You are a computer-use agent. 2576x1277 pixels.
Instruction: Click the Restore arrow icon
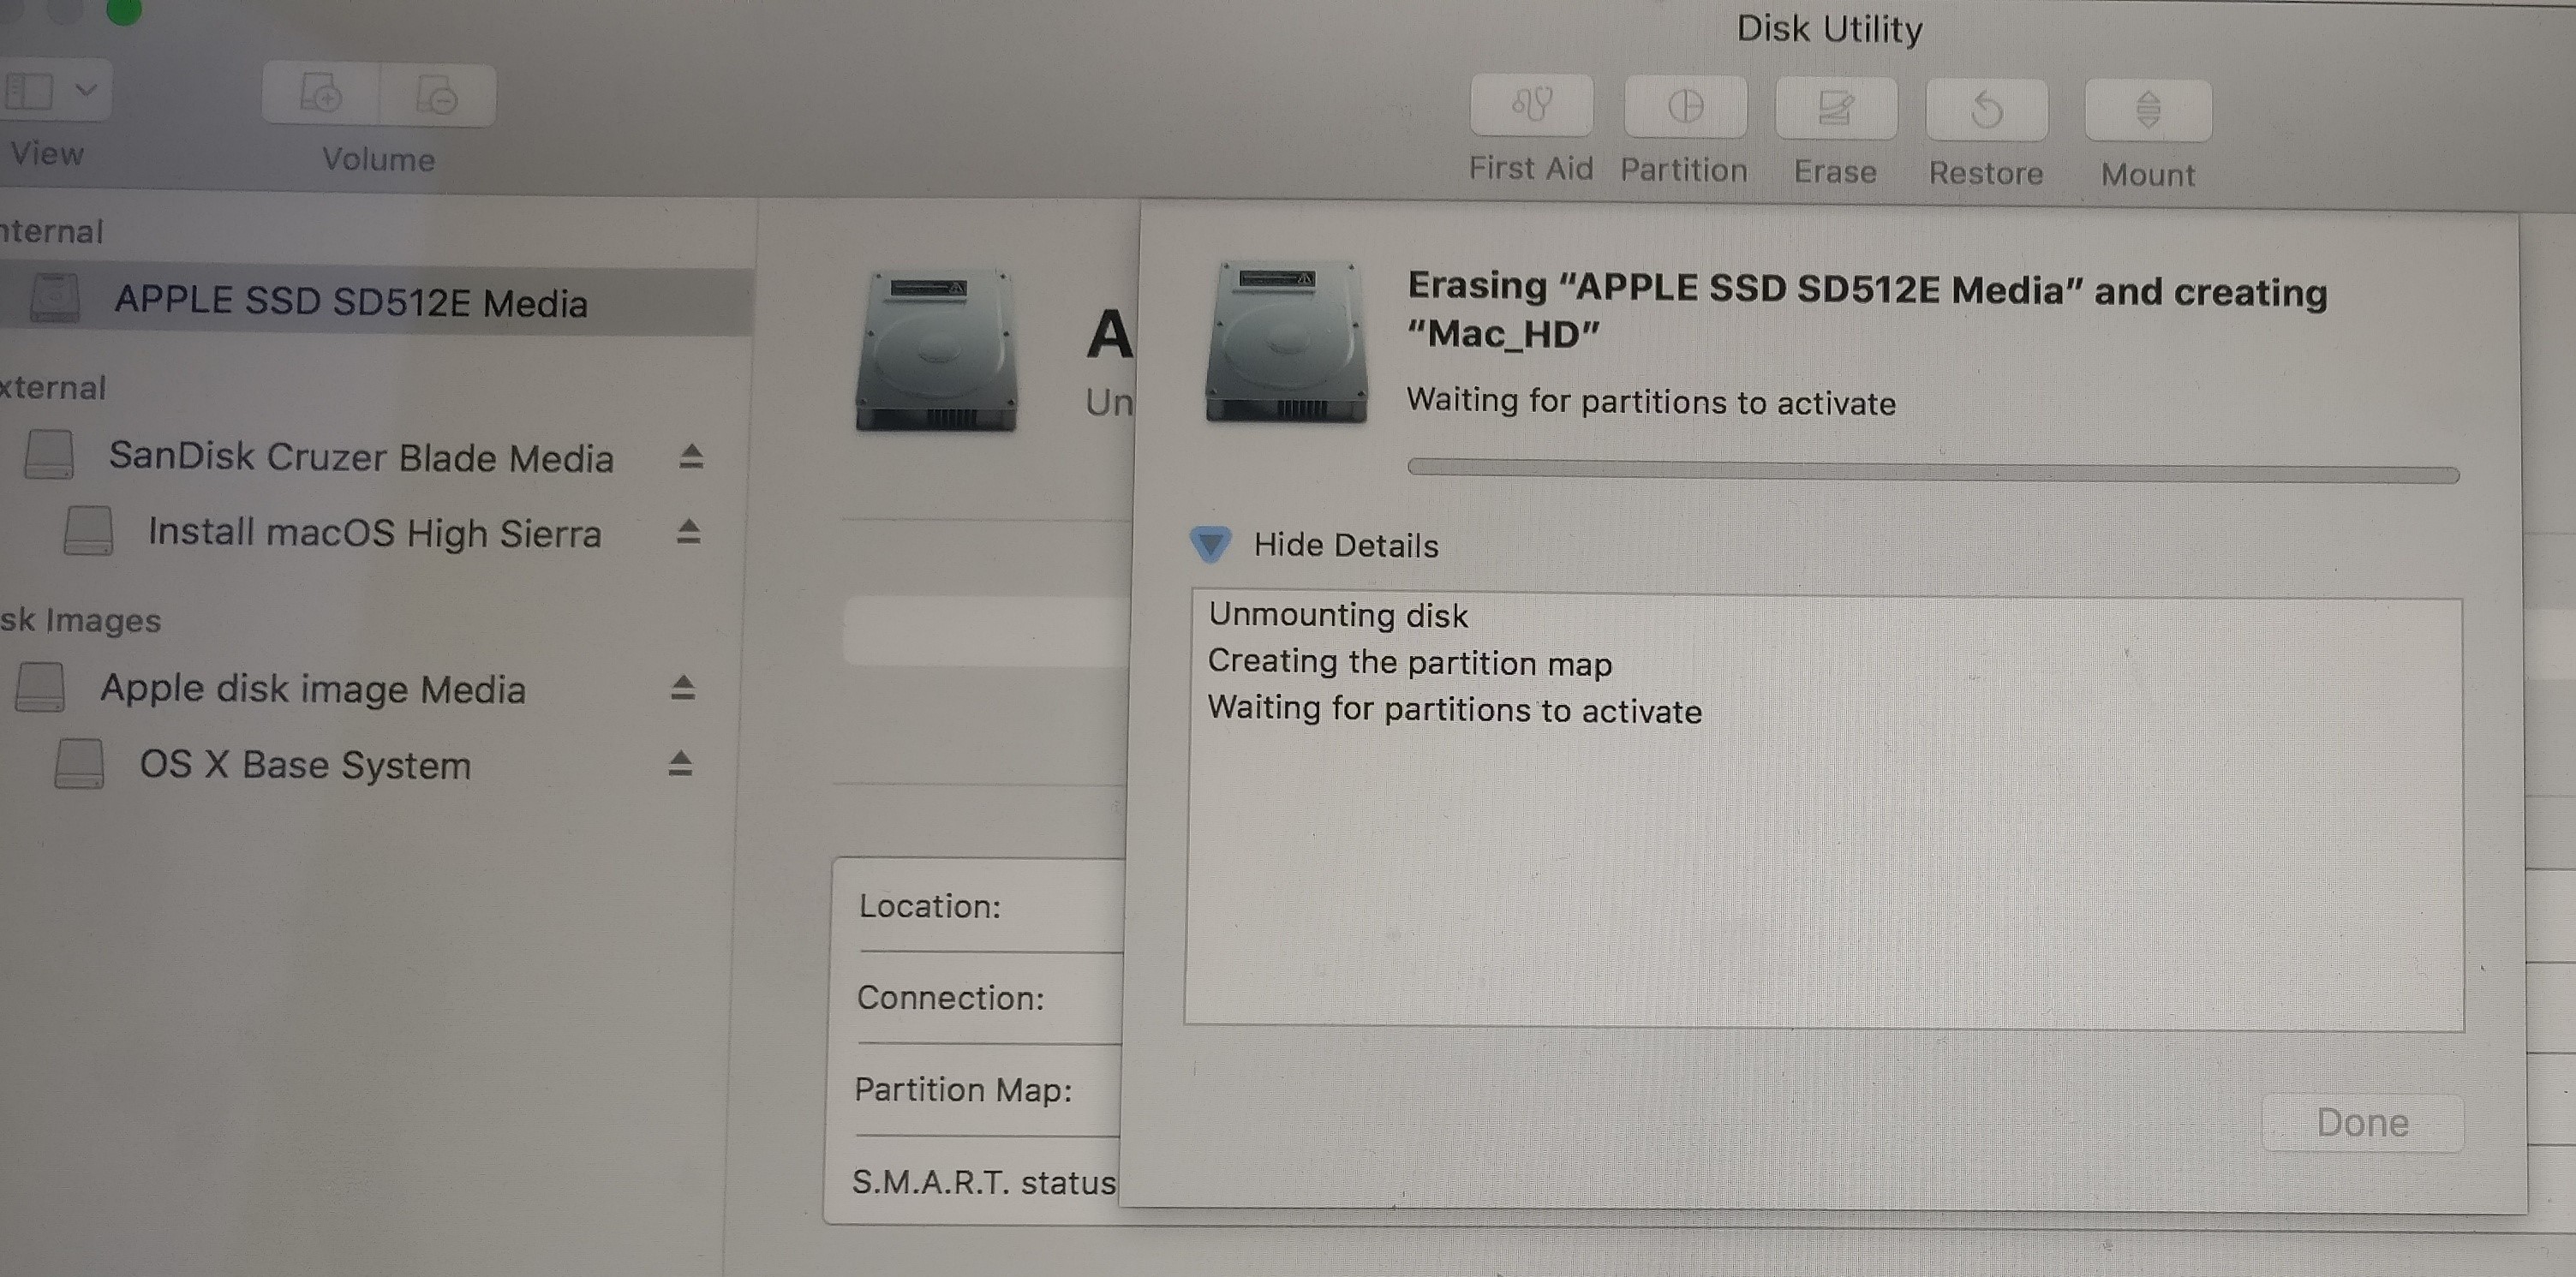point(1986,110)
